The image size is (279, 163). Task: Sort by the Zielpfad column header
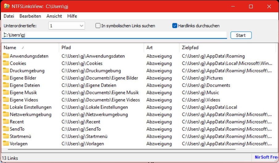point(227,48)
